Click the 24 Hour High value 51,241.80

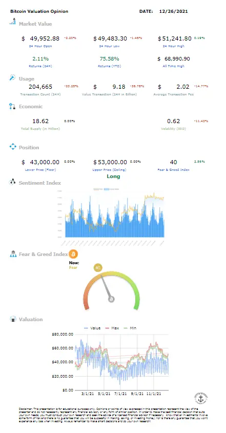pyautogui.click(x=177, y=38)
